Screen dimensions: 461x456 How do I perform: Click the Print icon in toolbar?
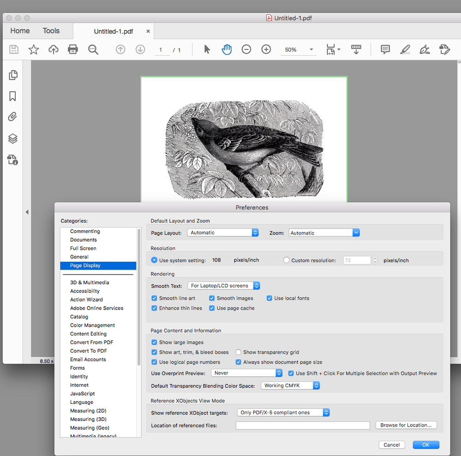(x=73, y=49)
